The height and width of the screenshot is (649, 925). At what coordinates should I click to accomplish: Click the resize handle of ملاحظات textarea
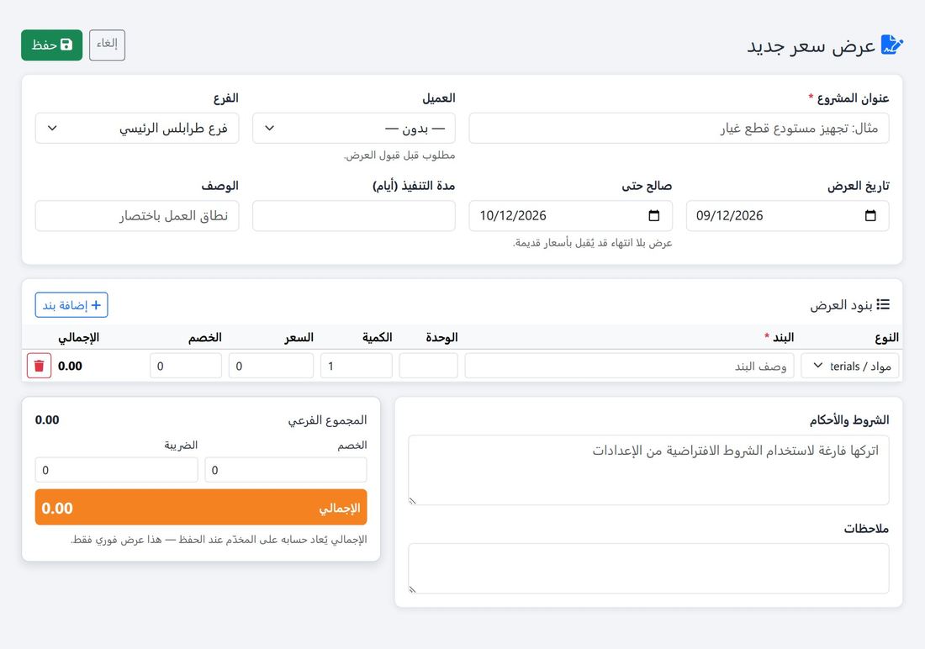(x=413, y=589)
